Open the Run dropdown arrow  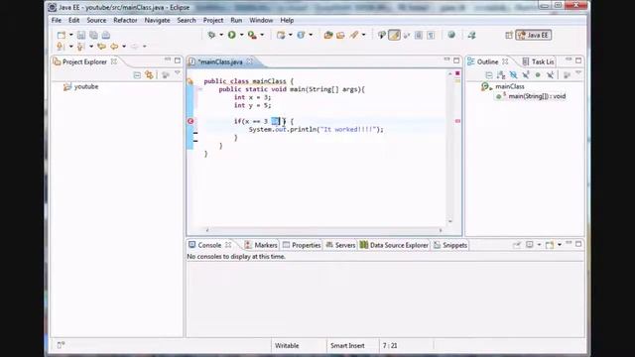coord(241,36)
